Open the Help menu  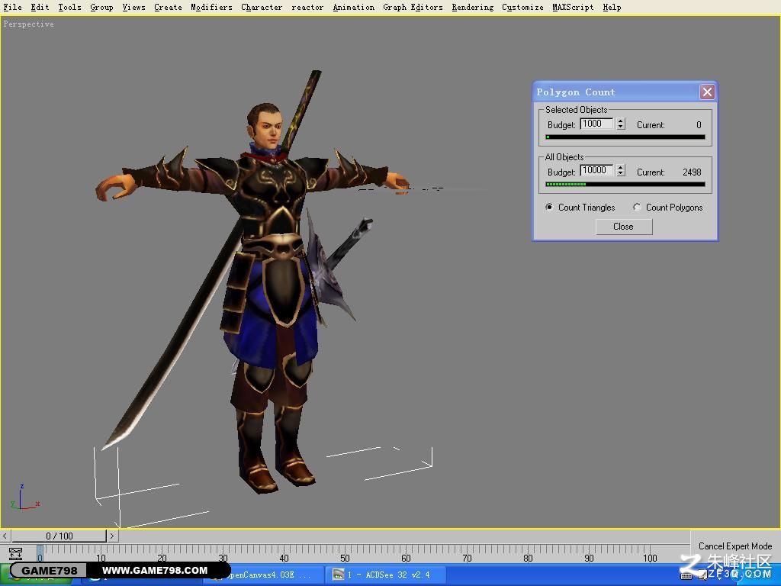tap(612, 7)
